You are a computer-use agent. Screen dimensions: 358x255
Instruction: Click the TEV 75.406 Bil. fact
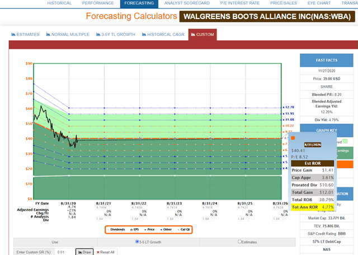(327, 226)
